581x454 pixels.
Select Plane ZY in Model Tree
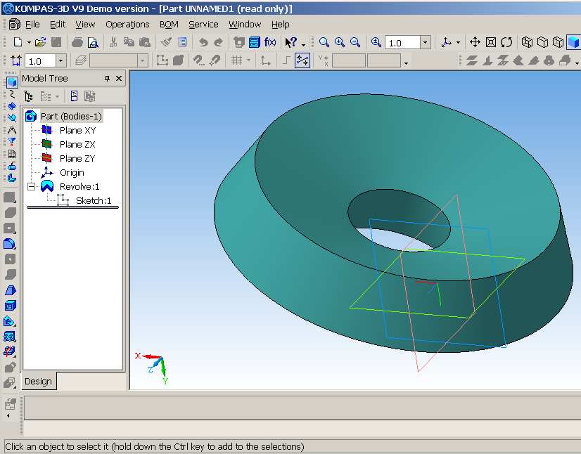pos(77,159)
